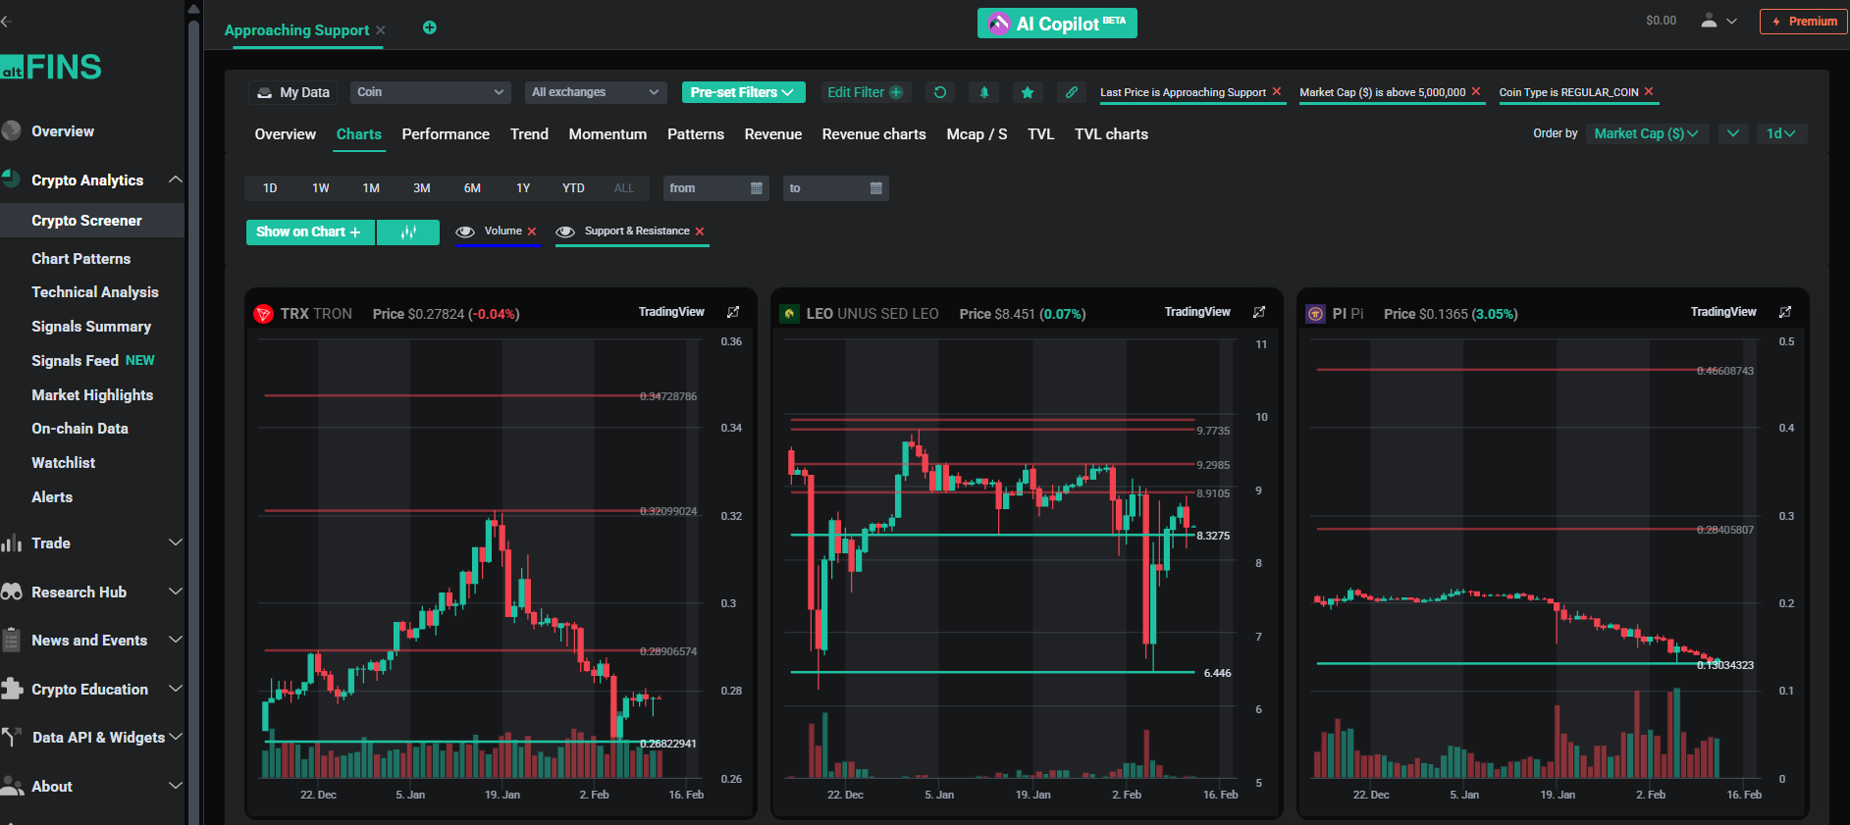
Task: Open the user account icon menu
Action: [1718, 21]
